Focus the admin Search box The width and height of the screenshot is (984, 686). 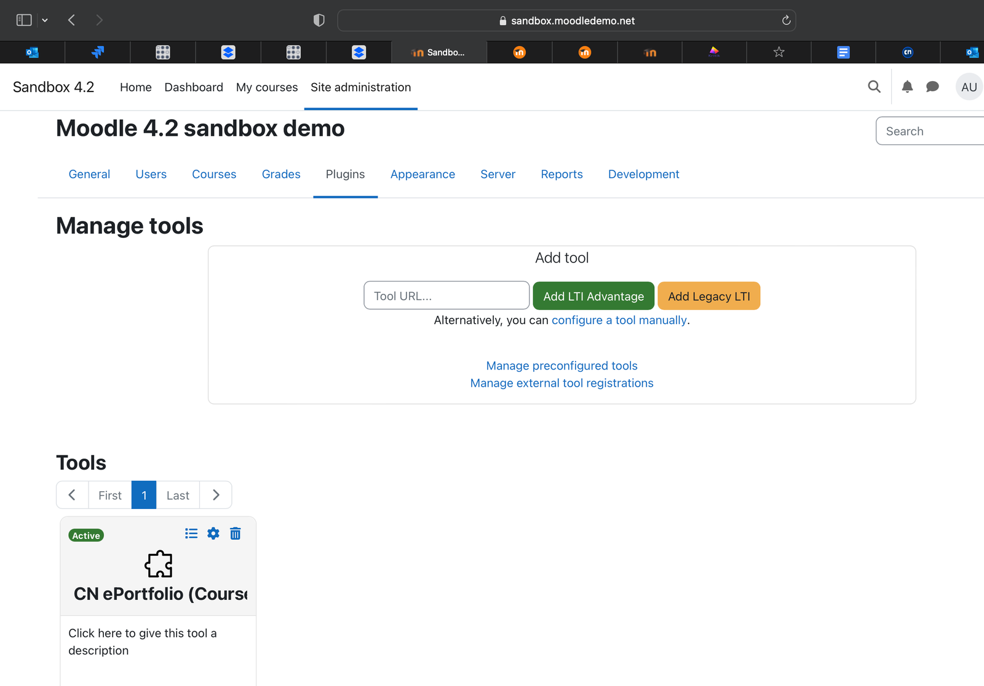point(930,131)
